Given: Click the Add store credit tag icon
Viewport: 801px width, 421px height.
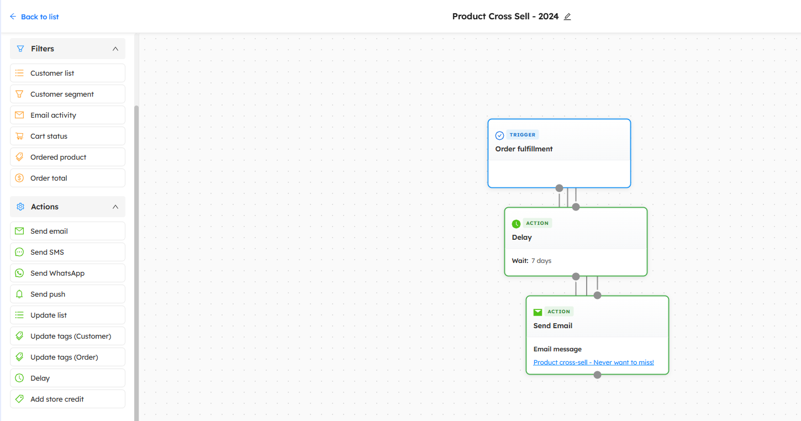Looking at the screenshot, I should pos(20,399).
